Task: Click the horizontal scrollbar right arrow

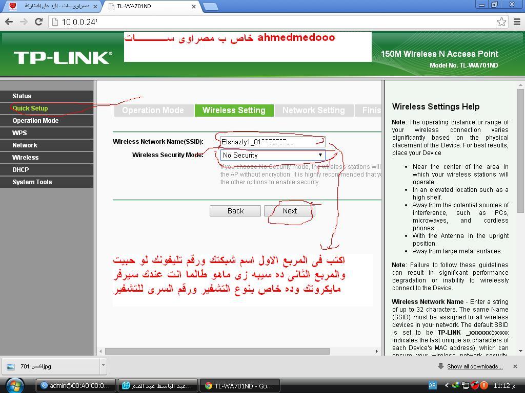Action: tap(377, 351)
